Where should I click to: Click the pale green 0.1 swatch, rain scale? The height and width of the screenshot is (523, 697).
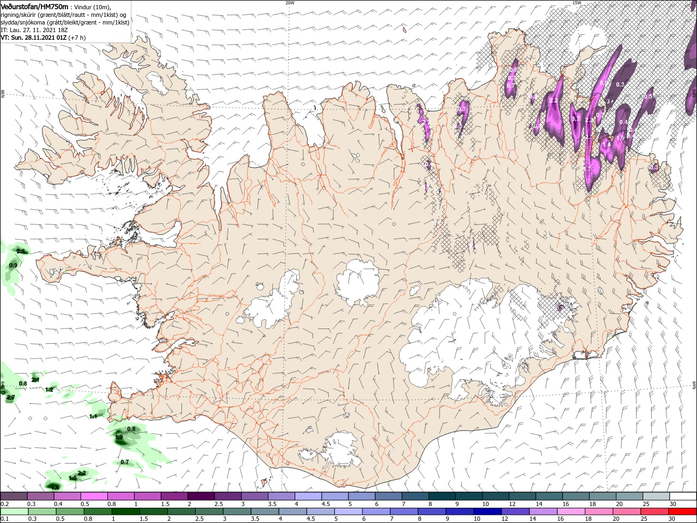point(14,512)
